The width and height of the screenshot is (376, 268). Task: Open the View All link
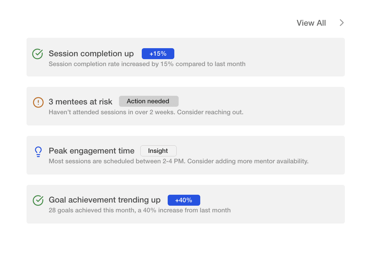point(311,23)
